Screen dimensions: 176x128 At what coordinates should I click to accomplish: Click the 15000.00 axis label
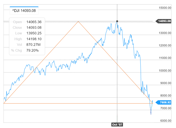click(x=165, y=8)
